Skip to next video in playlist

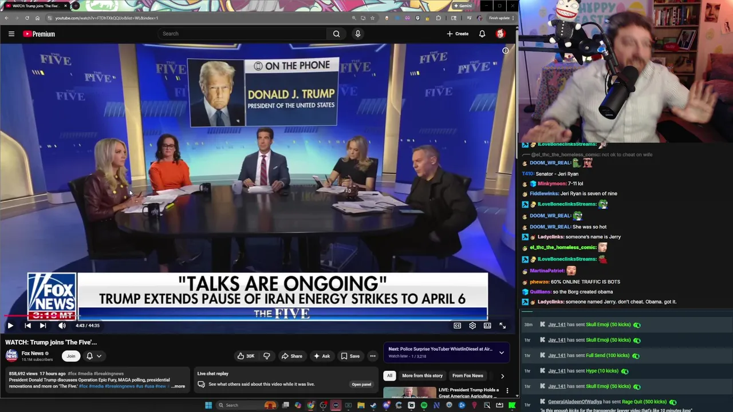43,326
